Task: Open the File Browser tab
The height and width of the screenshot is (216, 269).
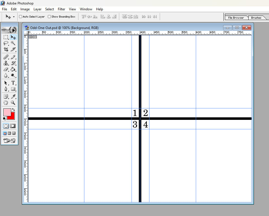Action: tap(236, 18)
